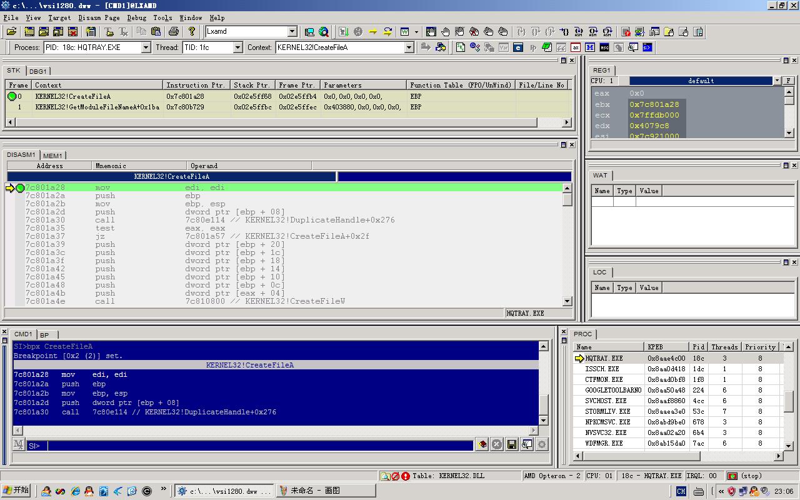Click the paste clipboard icon in the toolbar

[156, 31]
